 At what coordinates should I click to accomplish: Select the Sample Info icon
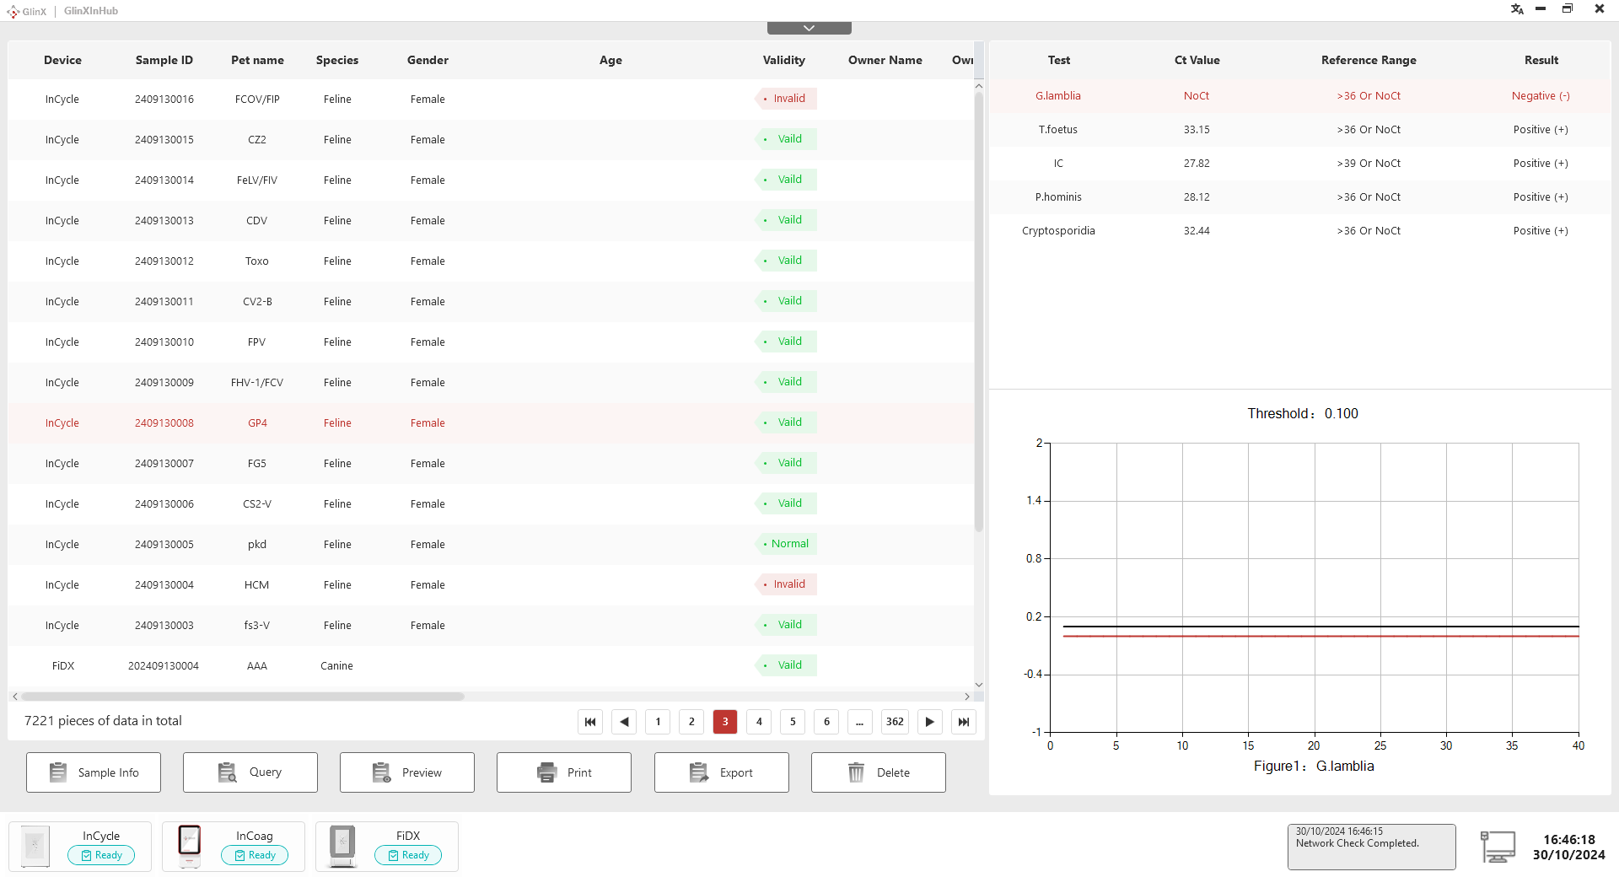(58, 772)
